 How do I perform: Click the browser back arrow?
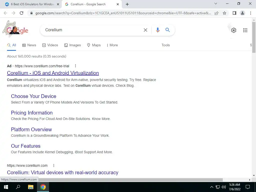(5, 13)
